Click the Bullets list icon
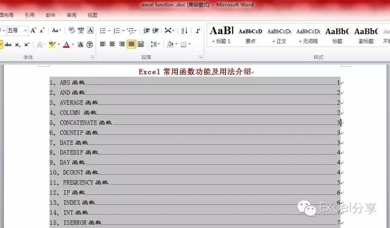Viewport: 390px width, 228px height. (x=103, y=31)
